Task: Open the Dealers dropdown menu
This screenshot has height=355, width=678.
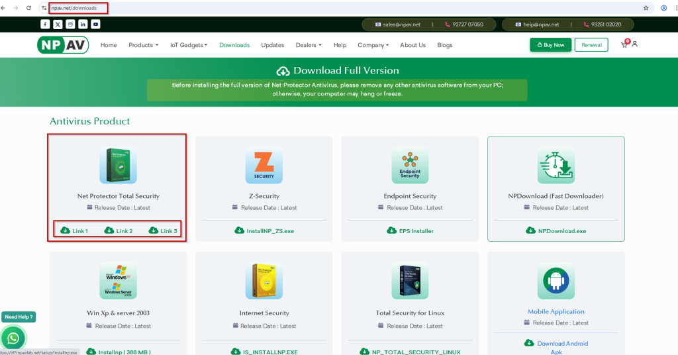Action: click(308, 45)
